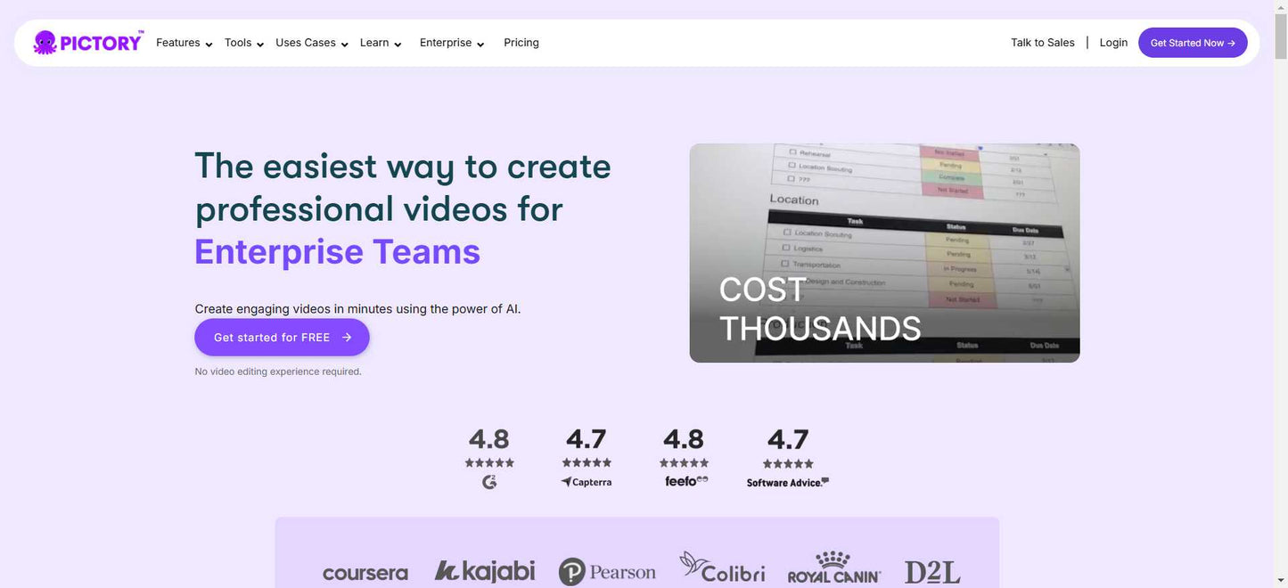Click the Royal Canin crown logo
The image size is (1288, 588).
point(833,561)
